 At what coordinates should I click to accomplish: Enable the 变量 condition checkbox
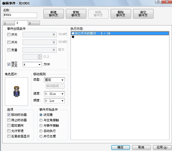pos(9,50)
